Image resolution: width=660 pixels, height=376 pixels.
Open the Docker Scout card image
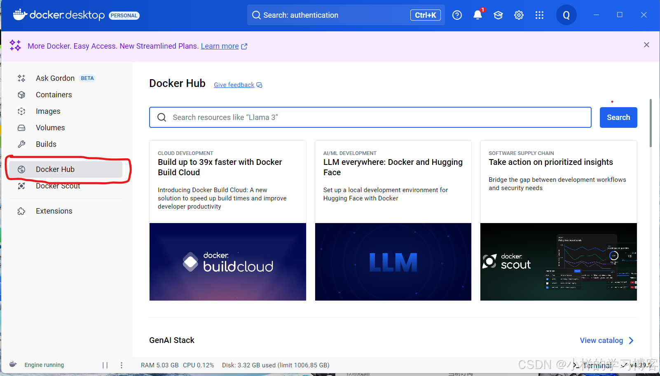tap(559, 262)
